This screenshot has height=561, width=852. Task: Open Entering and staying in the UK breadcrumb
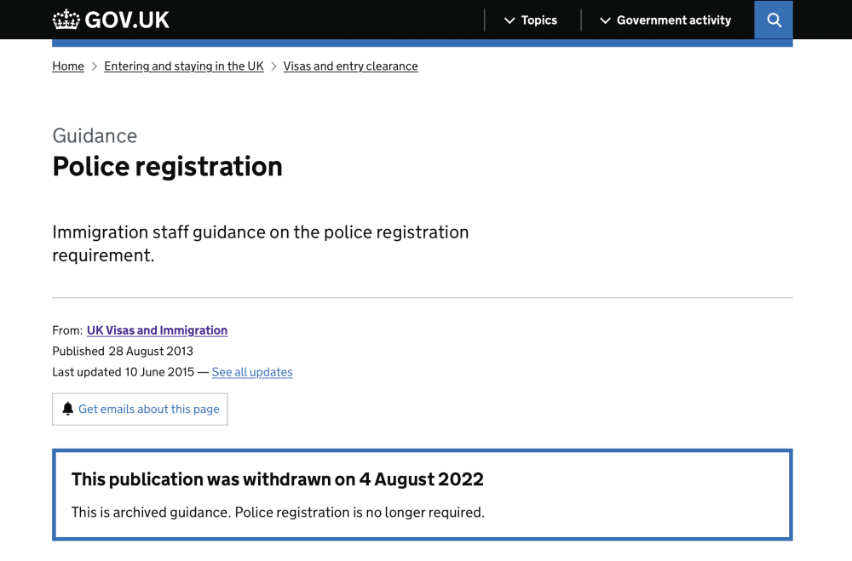(x=183, y=66)
